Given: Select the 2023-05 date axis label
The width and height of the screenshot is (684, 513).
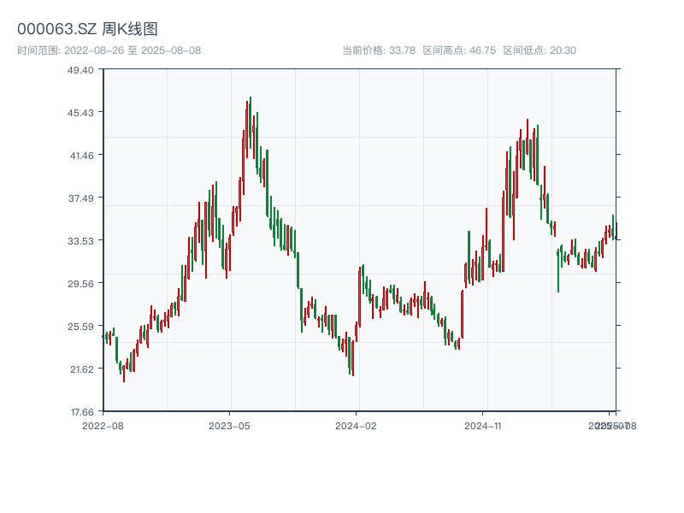Looking at the screenshot, I should pos(229,425).
